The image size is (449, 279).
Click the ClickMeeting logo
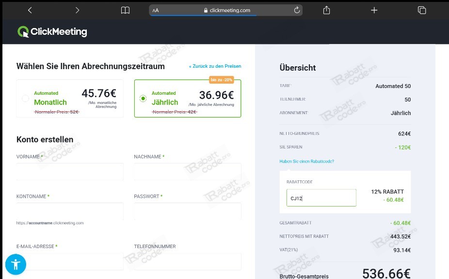pyautogui.click(x=52, y=32)
